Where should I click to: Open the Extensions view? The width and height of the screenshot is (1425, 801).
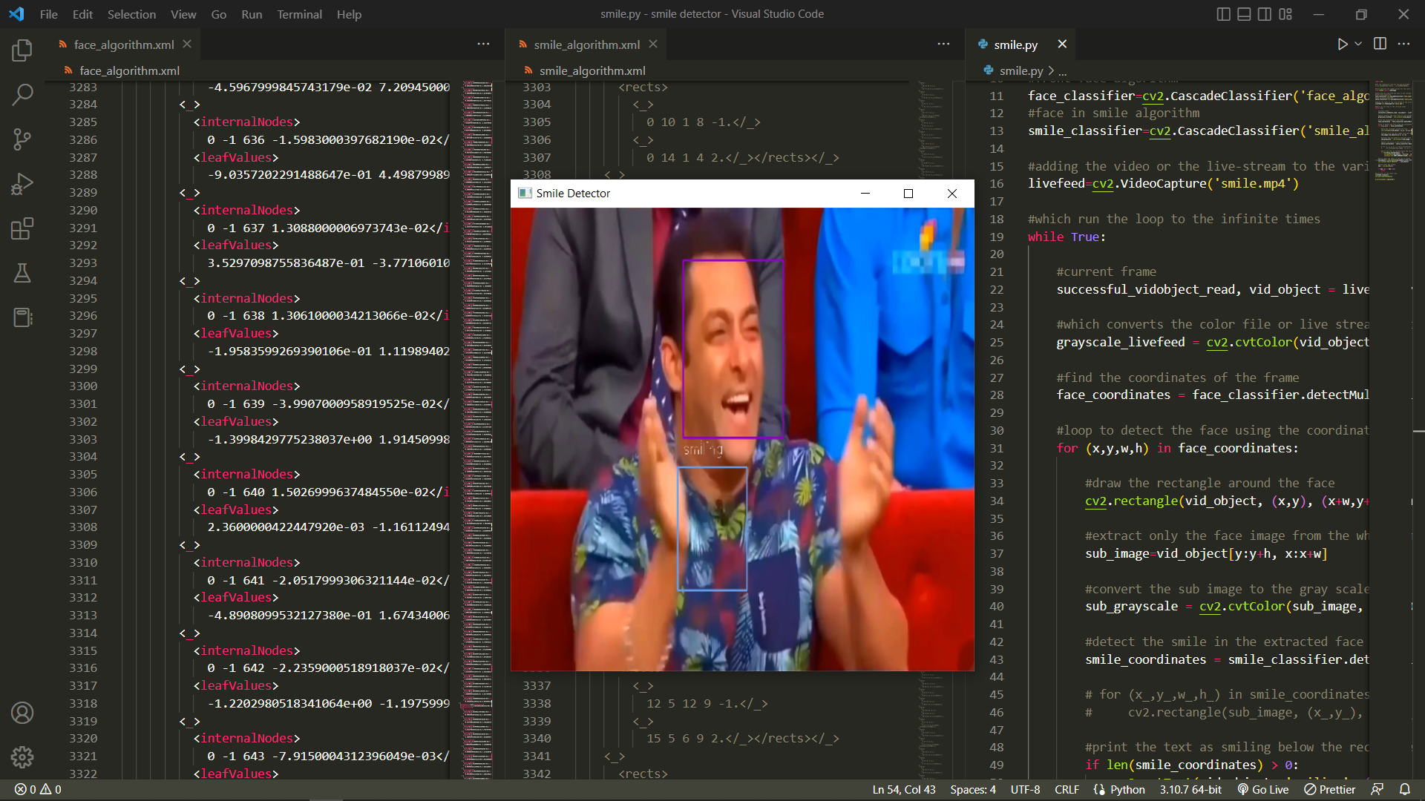[22, 228]
